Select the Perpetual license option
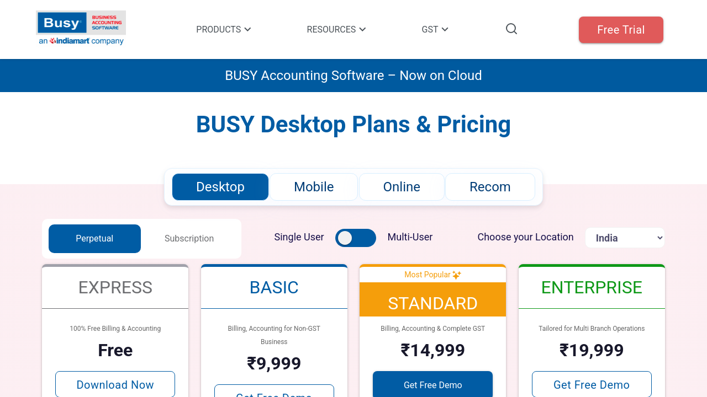707x397 pixels. click(94, 239)
